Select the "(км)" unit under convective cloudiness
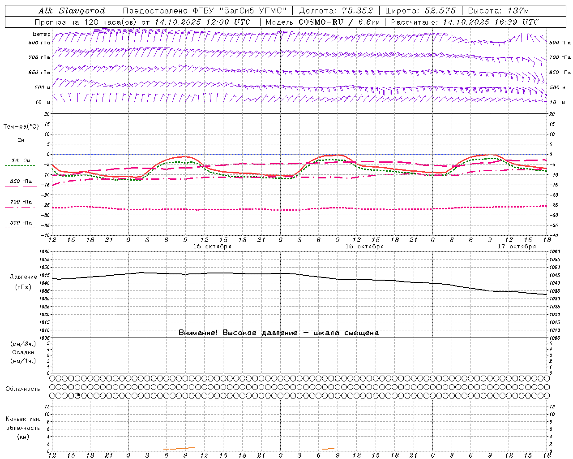573x459 pixels. click(23, 436)
